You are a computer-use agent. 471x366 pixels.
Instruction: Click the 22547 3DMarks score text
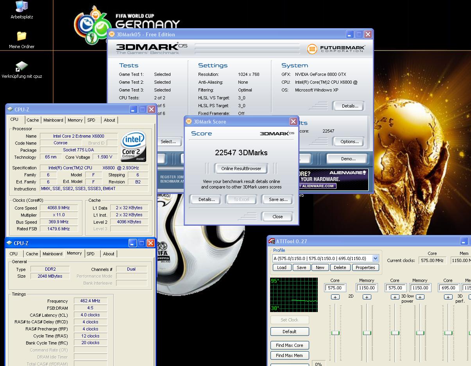[241, 153]
